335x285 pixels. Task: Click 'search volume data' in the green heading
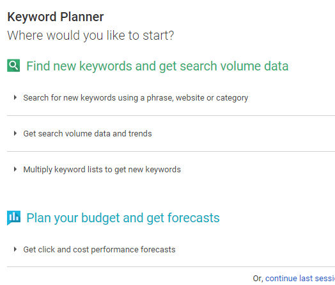pyautogui.click(x=234, y=66)
